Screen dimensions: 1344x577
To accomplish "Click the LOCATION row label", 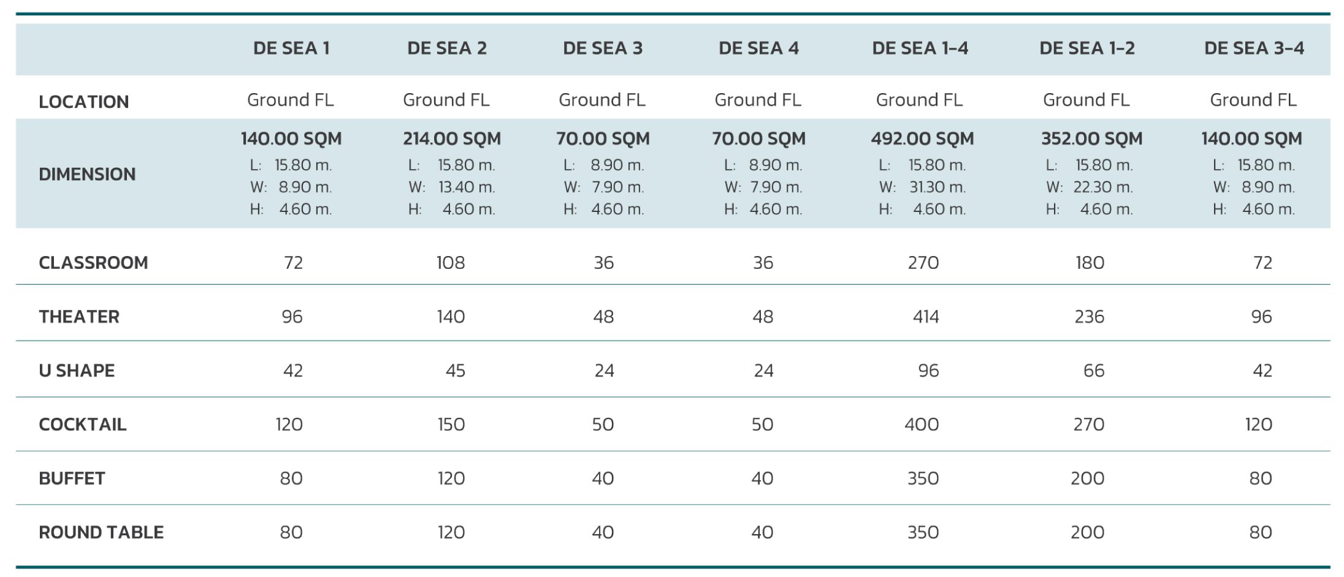I will [x=84, y=102].
